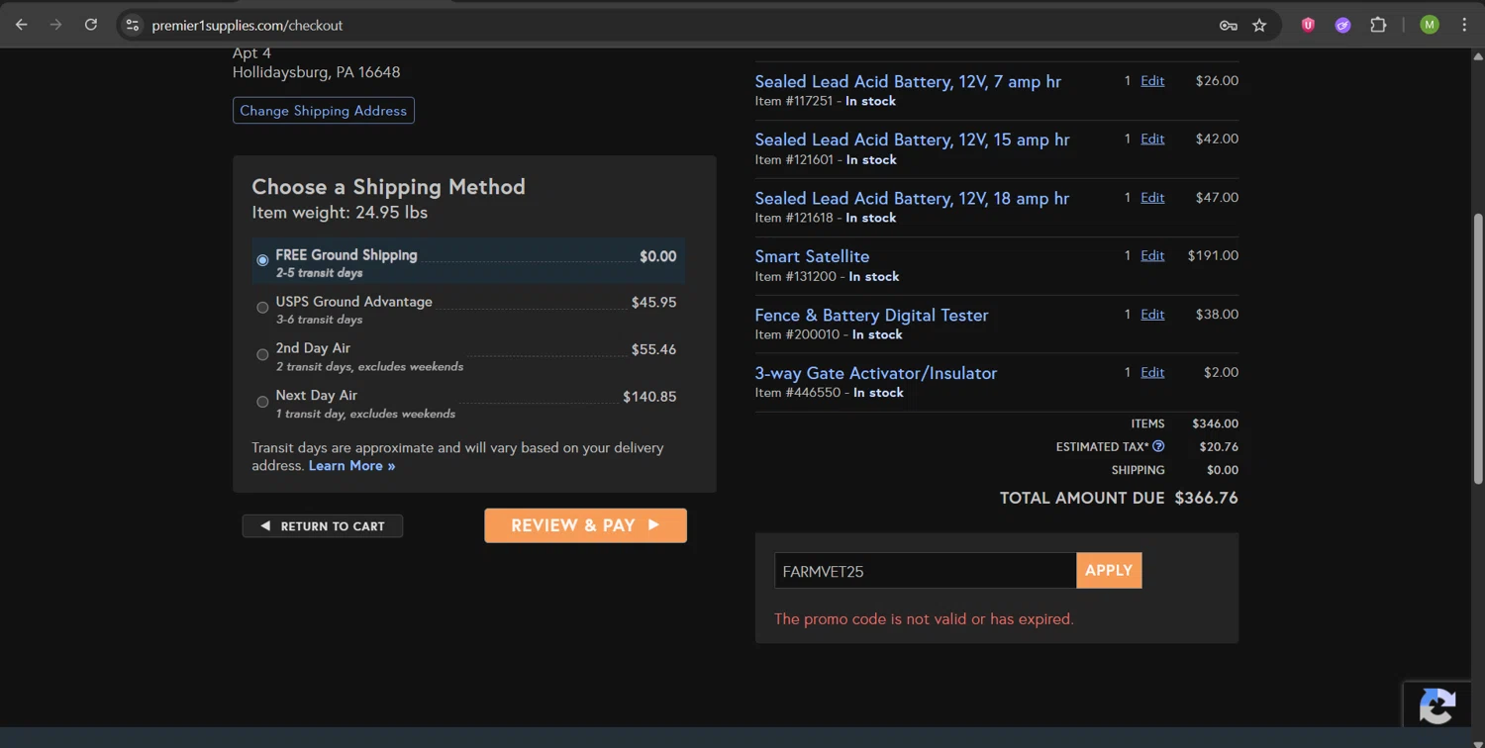Click the promo code error message
1485x748 pixels.
coord(924,618)
